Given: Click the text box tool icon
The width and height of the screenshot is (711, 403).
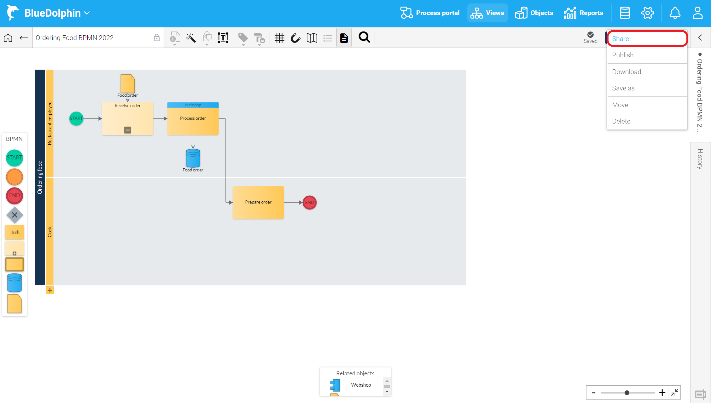Looking at the screenshot, I should 223,38.
